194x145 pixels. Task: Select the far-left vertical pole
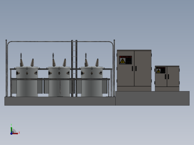[x=6, y=68]
